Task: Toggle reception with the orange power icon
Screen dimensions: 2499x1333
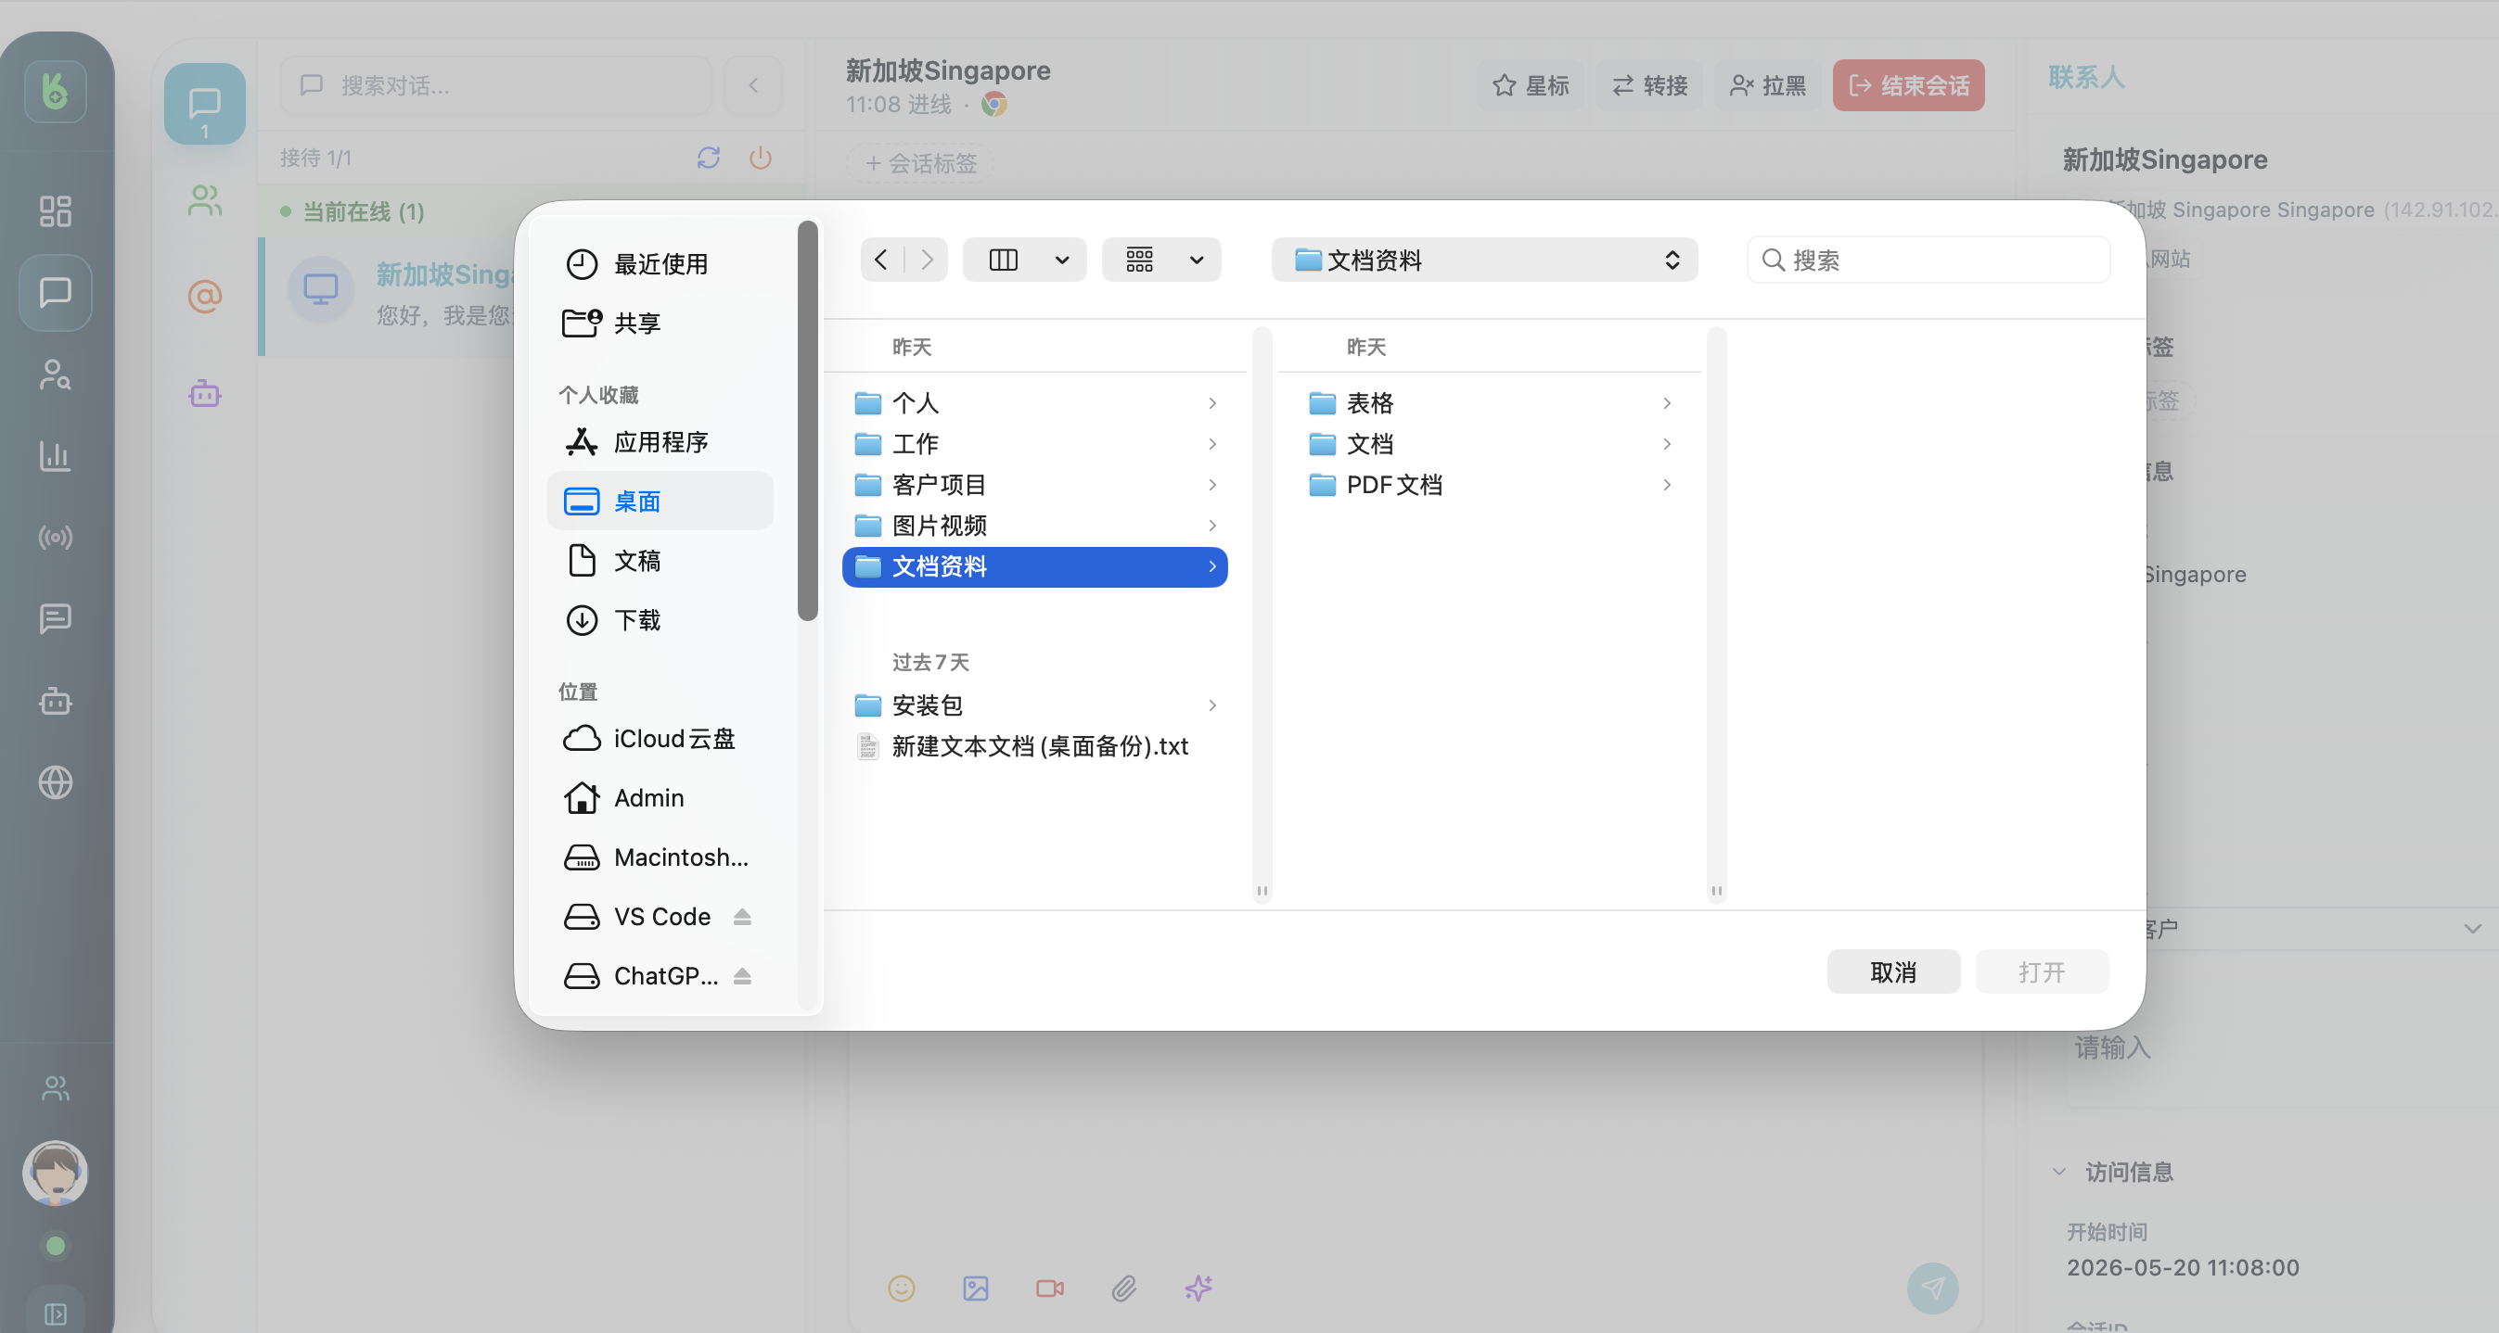Action: [761, 158]
